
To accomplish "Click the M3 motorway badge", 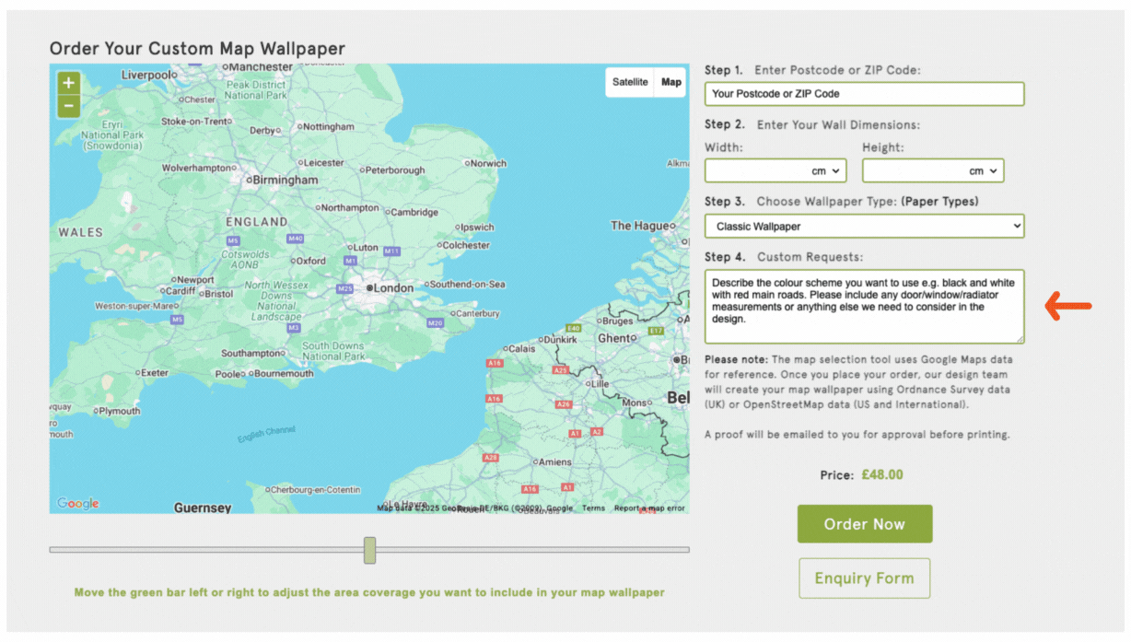I will pos(294,327).
